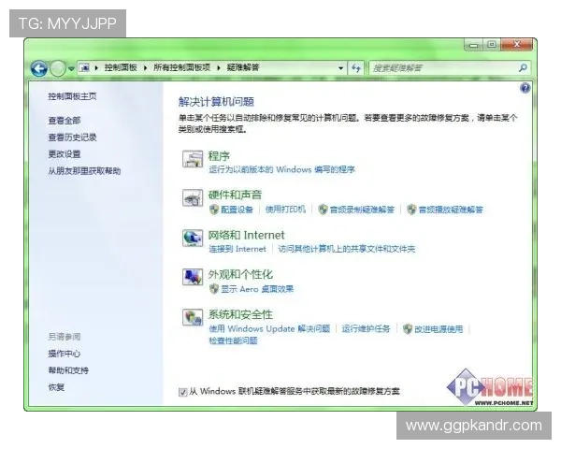The width and height of the screenshot is (561, 449).
Task: Click the shield icon beside 音频播放疑难解答
Action: point(411,210)
